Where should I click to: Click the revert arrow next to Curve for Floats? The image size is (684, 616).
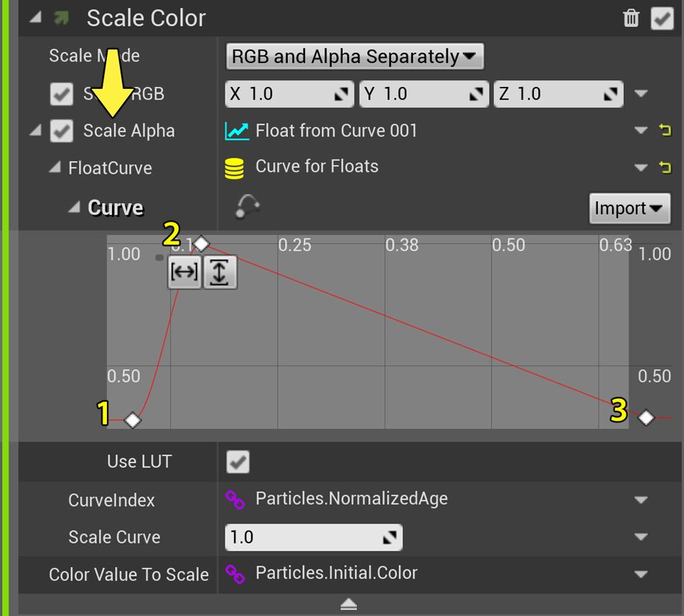pyautogui.click(x=665, y=167)
